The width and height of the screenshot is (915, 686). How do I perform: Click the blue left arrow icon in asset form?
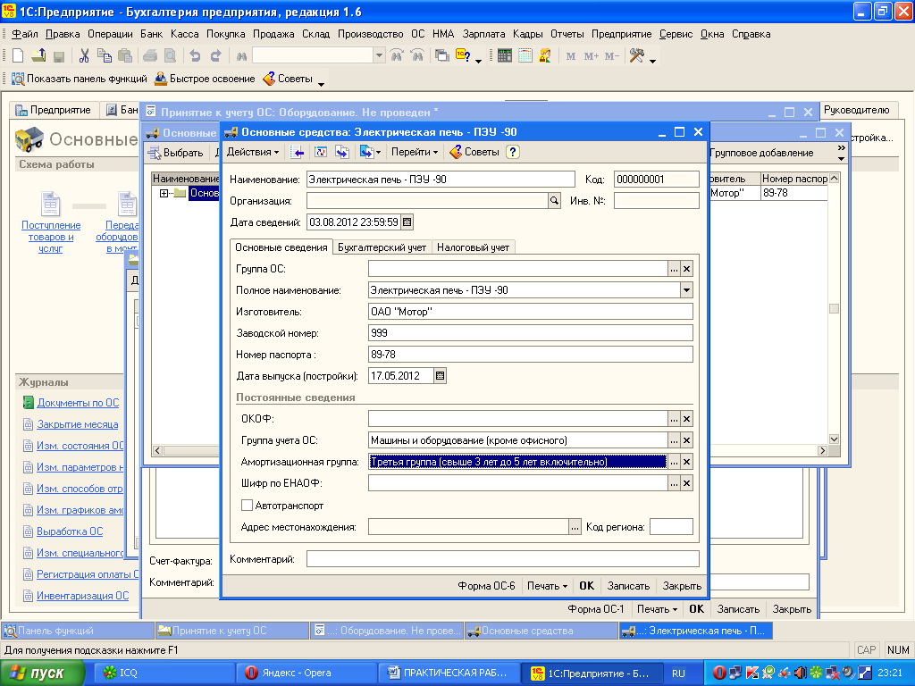[x=298, y=152]
